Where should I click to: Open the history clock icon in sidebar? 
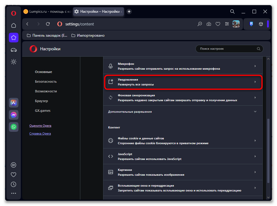pos(14,184)
